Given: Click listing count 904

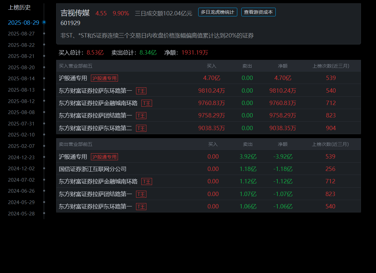Looking at the screenshot, I should 331,128.
